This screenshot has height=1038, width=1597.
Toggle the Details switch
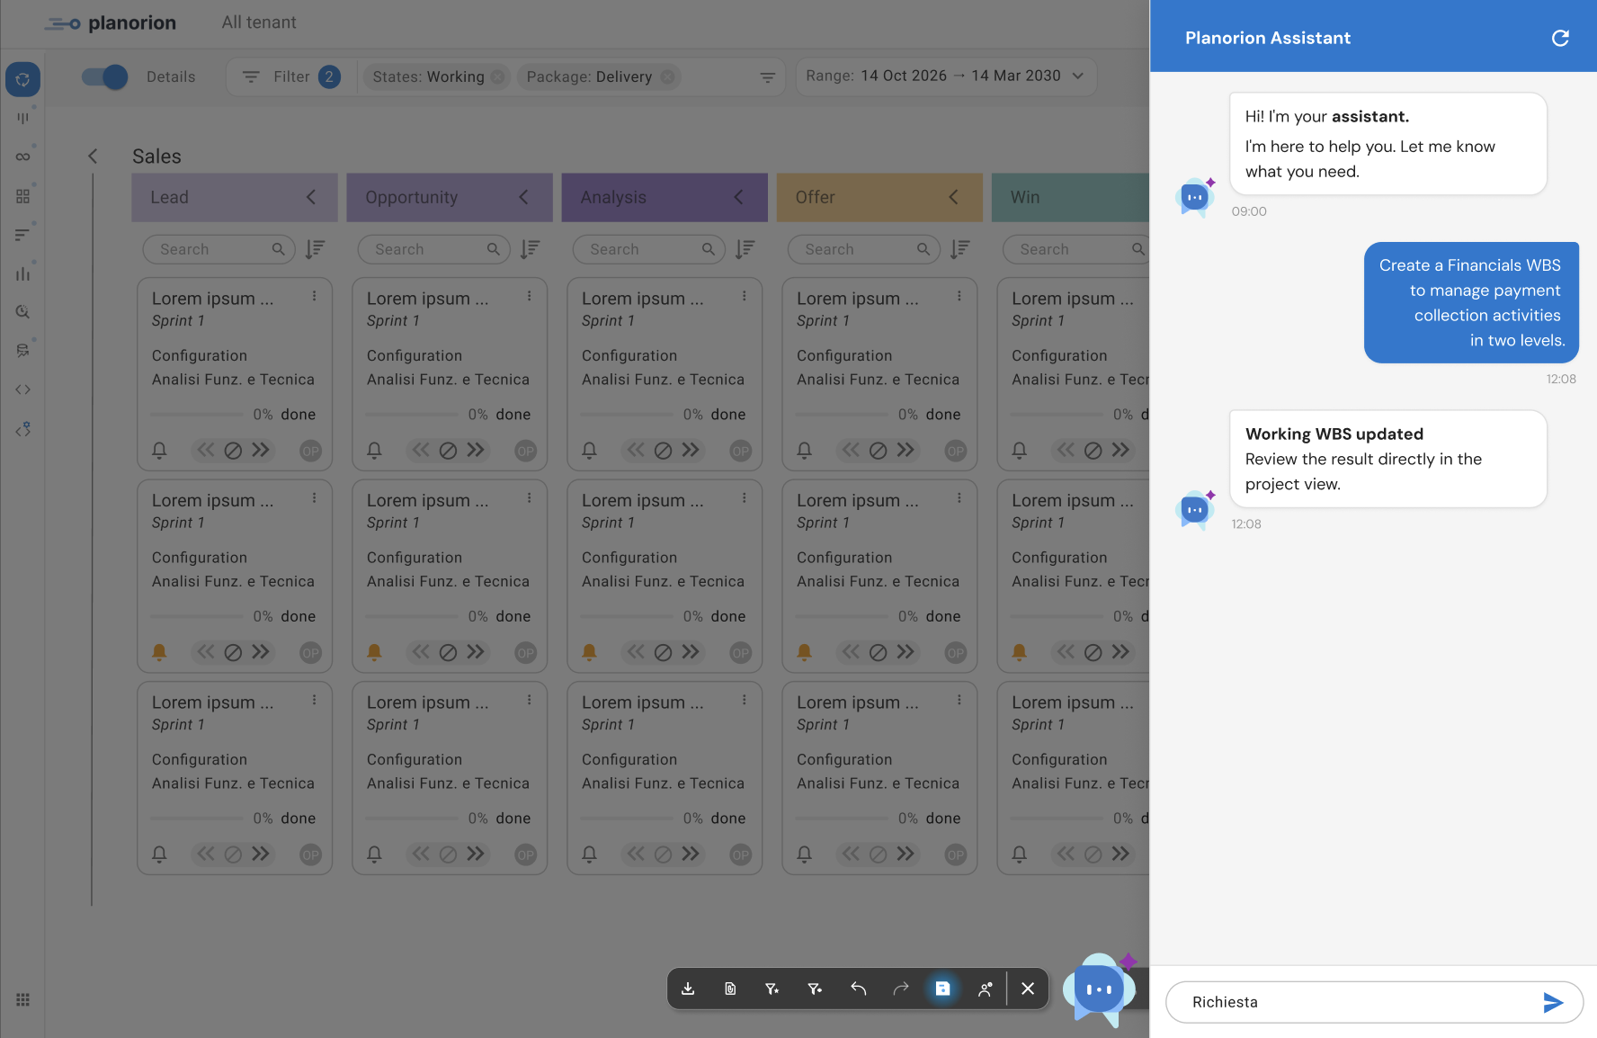[x=105, y=76]
